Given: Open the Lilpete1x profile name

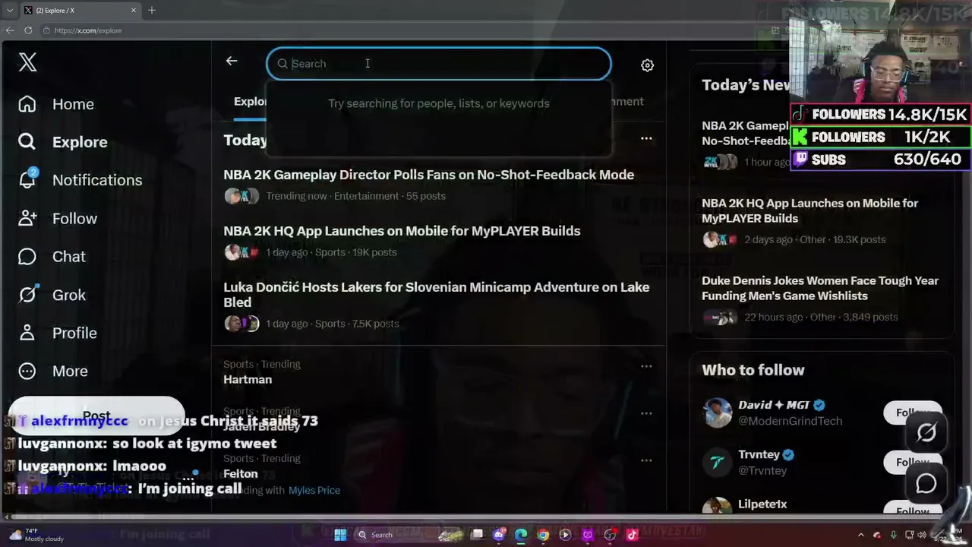Looking at the screenshot, I should (x=762, y=504).
